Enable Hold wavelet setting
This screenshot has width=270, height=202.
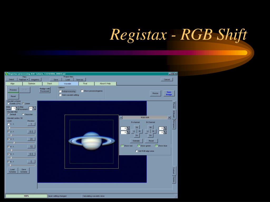[x=60, y=95]
